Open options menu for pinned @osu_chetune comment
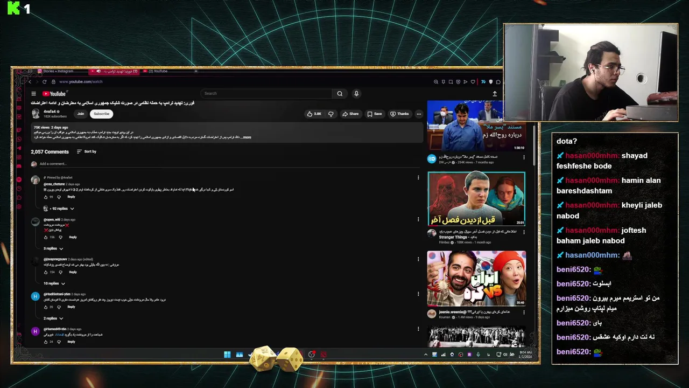Image resolution: width=689 pixels, height=388 pixels. pyautogui.click(x=418, y=177)
